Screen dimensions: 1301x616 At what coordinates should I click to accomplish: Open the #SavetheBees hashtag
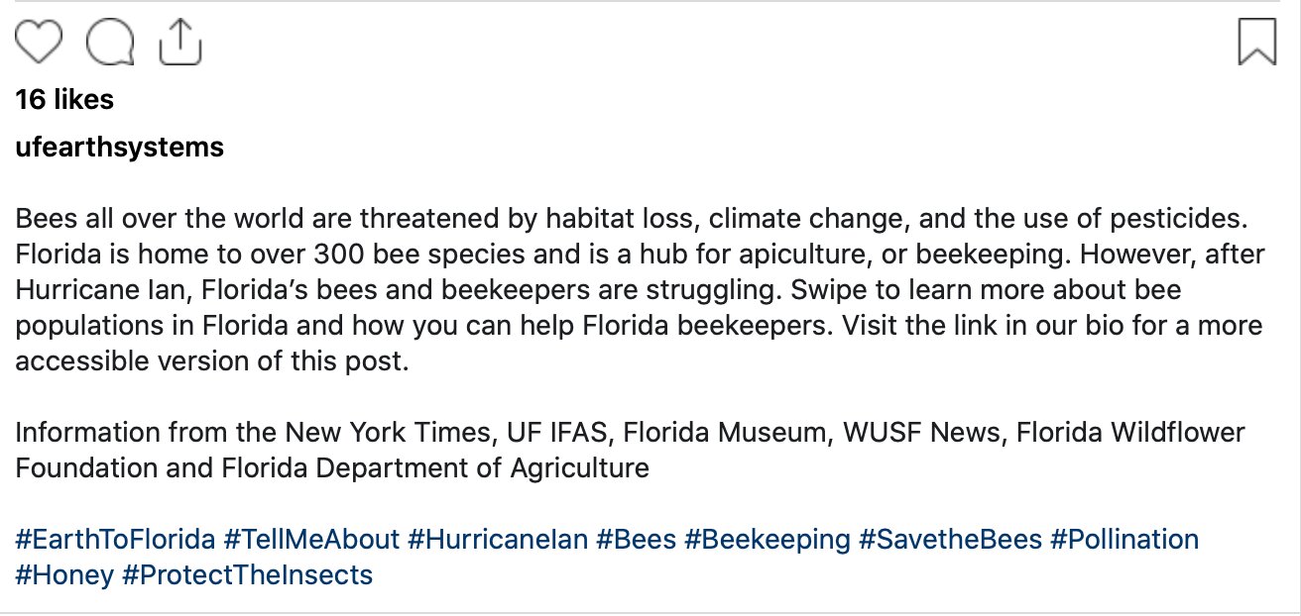pos(951,540)
